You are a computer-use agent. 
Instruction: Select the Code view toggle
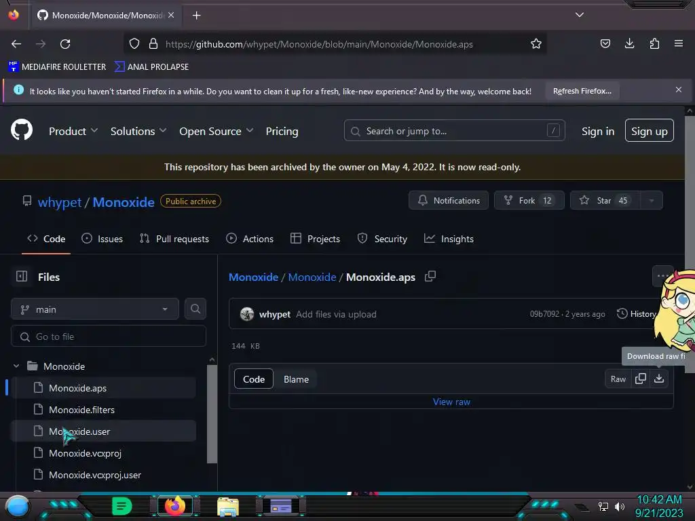[254, 379]
